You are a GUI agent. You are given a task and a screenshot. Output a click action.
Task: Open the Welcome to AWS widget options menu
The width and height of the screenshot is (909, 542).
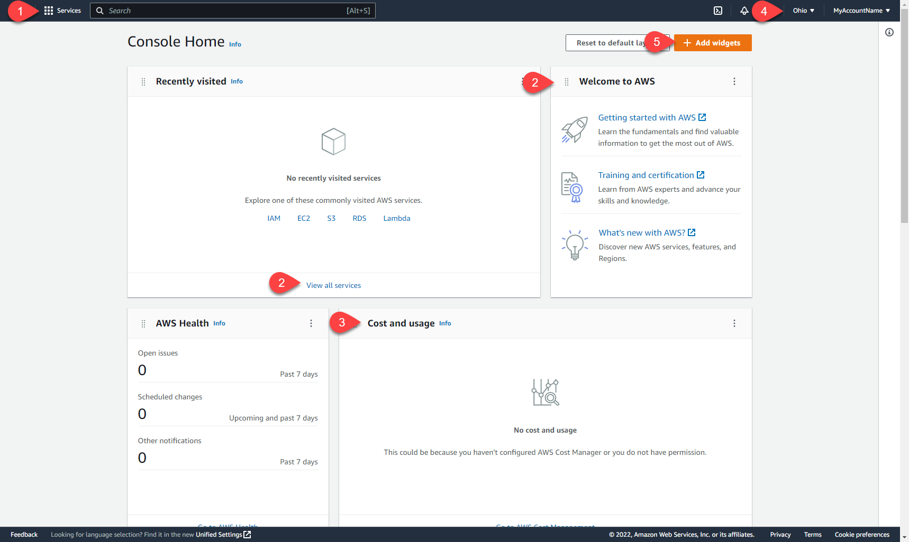tap(734, 81)
